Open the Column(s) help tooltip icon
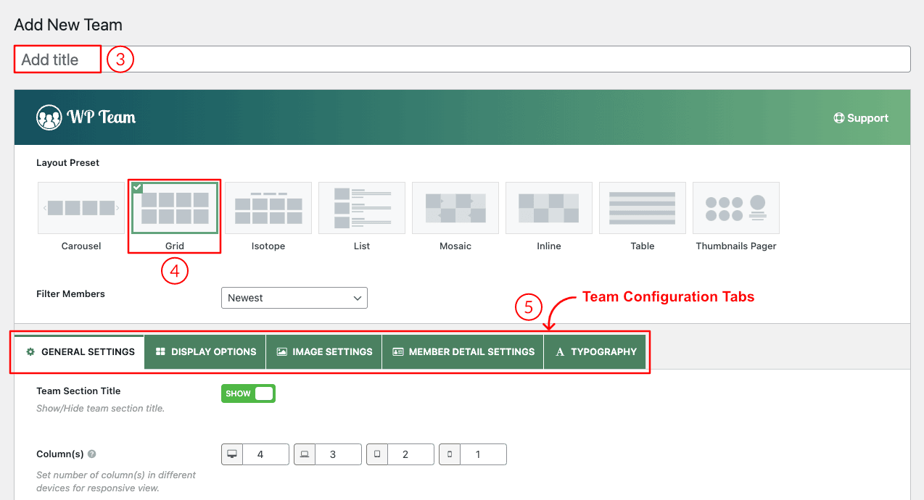 click(x=90, y=454)
